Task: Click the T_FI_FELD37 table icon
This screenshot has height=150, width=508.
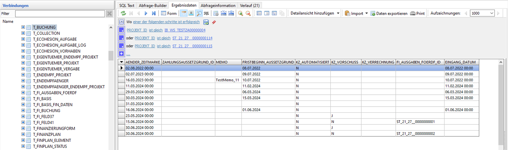Action: [x=29, y=117]
